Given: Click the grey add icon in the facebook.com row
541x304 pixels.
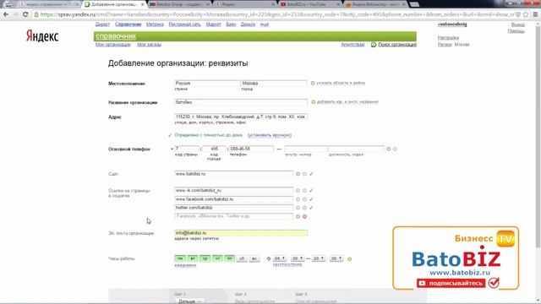Looking at the screenshot, I should click(298, 199).
